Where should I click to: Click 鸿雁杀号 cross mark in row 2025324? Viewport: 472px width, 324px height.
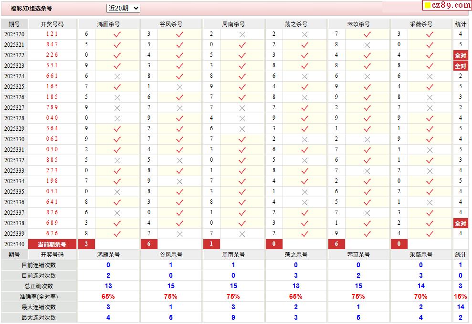point(117,76)
